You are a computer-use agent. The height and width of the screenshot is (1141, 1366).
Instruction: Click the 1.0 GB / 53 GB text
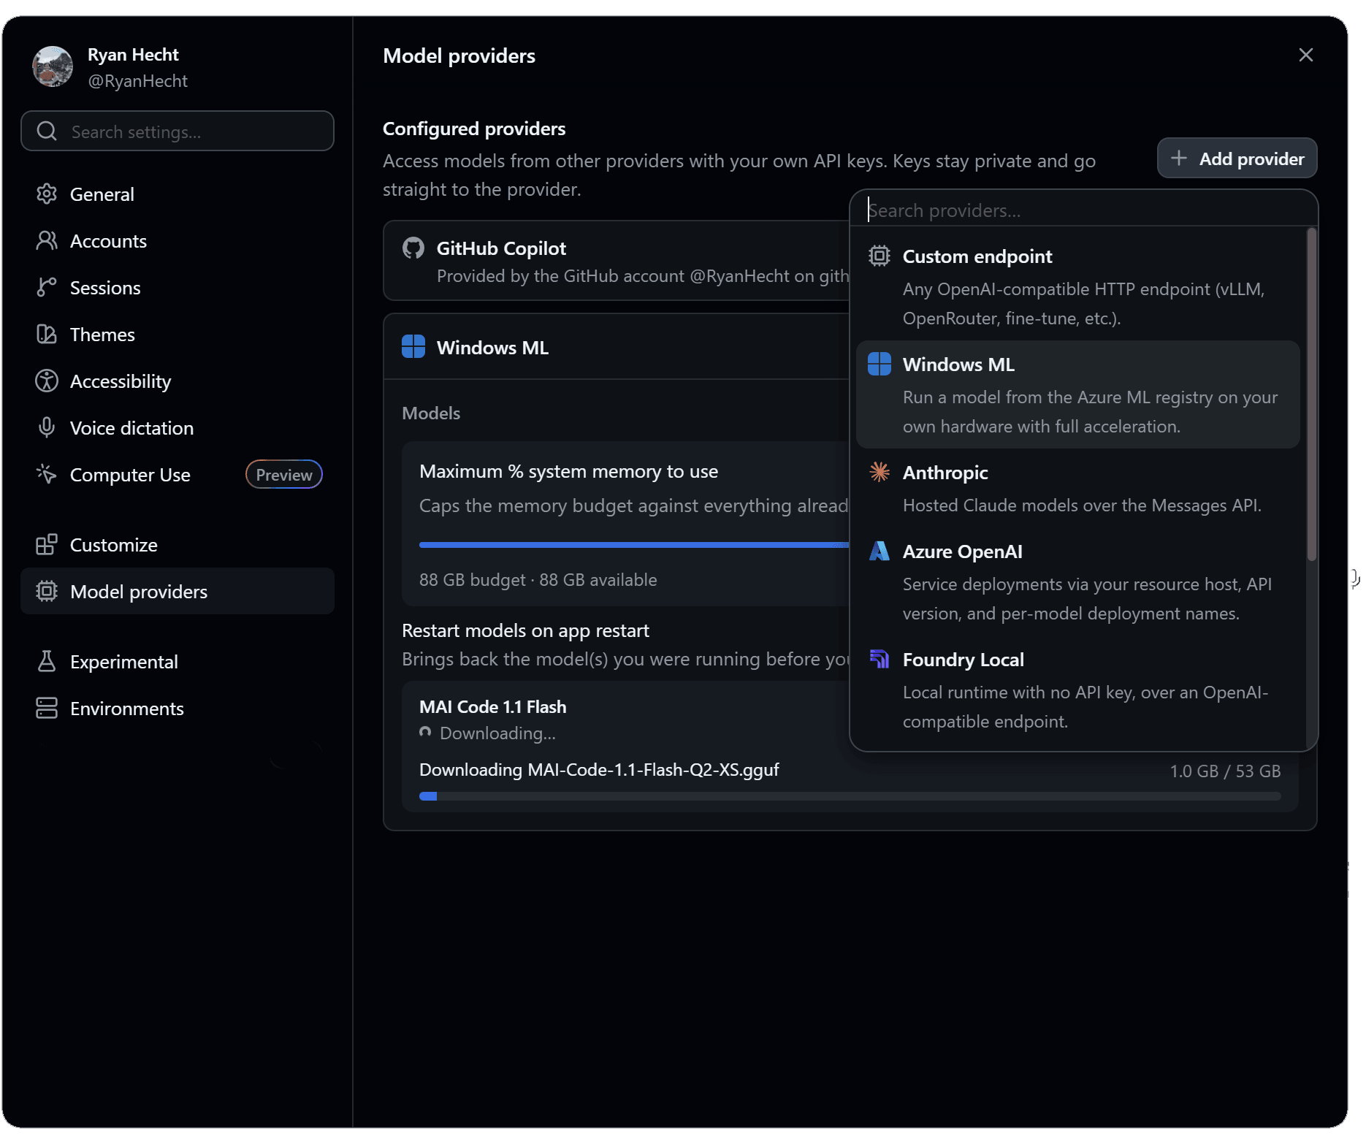tap(1226, 771)
